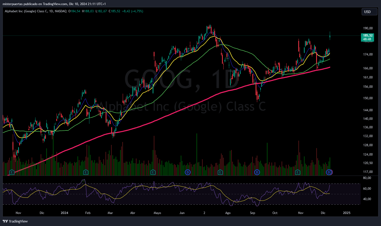Click the Mayo label on time axis

click(x=157, y=213)
